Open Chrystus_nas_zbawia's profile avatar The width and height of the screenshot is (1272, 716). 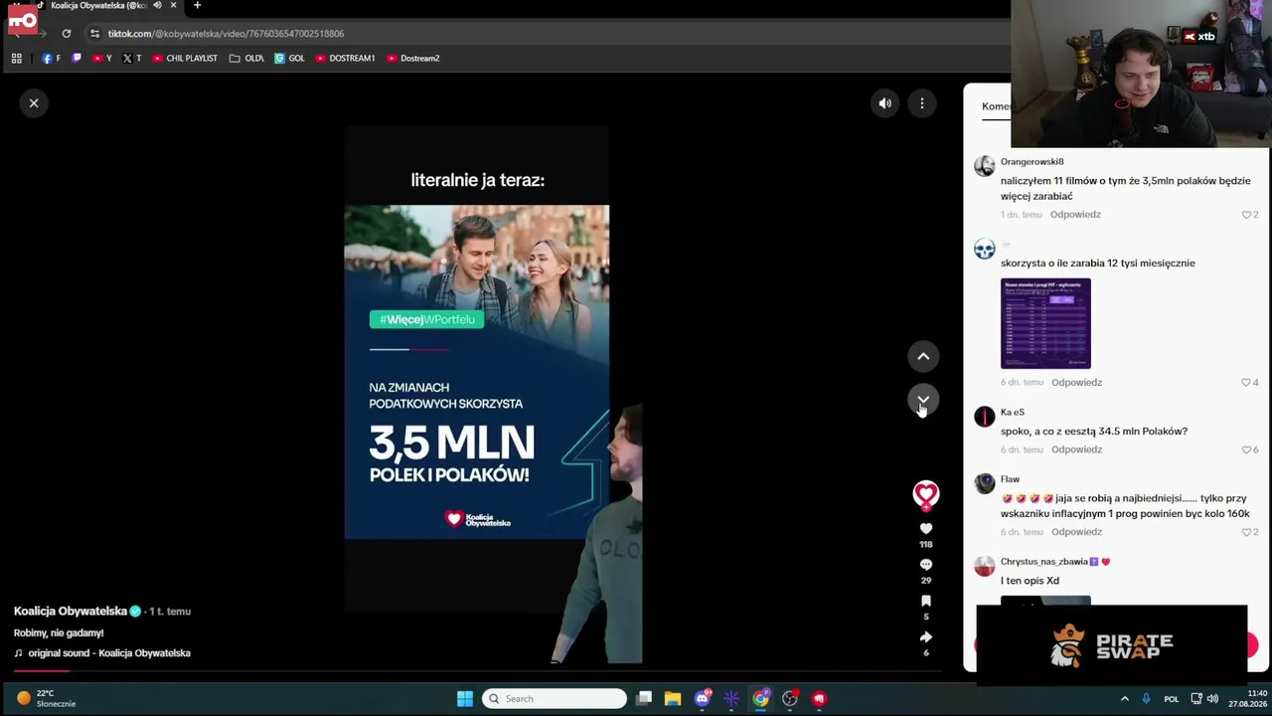pyautogui.click(x=985, y=566)
